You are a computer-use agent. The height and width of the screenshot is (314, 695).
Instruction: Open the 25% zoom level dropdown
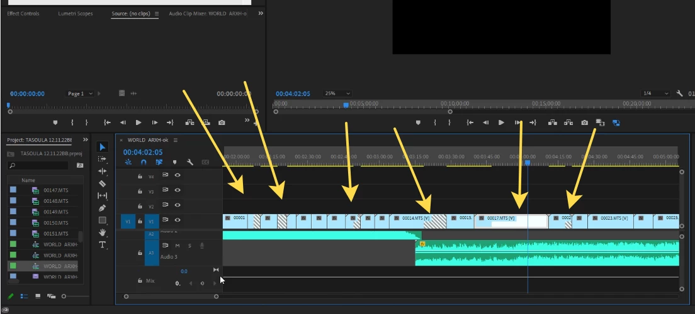(x=337, y=94)
